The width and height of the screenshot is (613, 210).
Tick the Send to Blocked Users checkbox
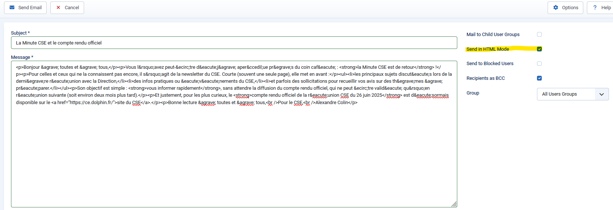click(539, 64)
